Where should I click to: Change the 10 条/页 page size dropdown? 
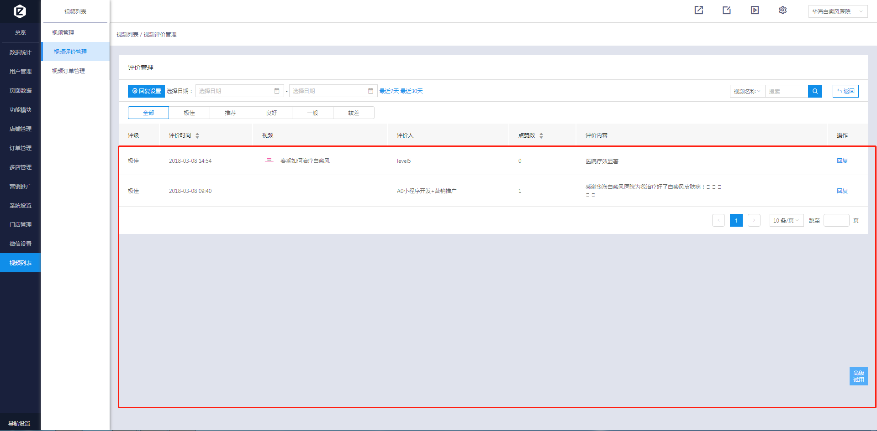tap(786, 221)
